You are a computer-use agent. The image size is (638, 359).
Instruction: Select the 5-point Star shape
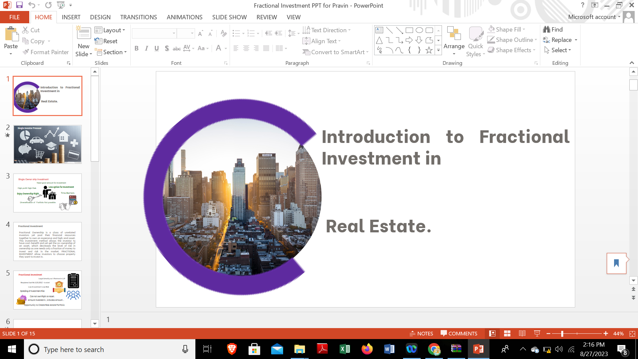429,50
